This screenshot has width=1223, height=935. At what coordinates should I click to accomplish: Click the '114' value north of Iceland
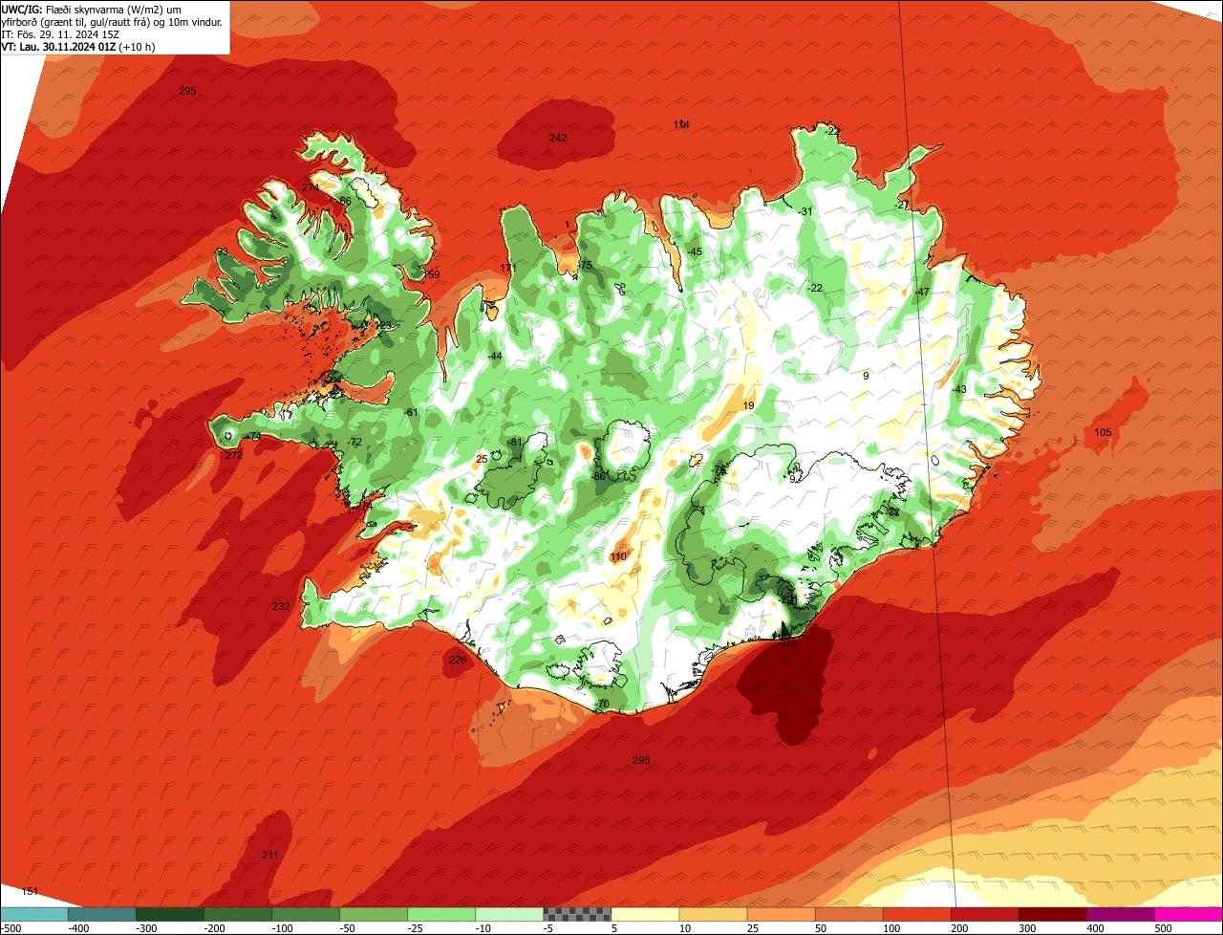click(x=681, y=125)
